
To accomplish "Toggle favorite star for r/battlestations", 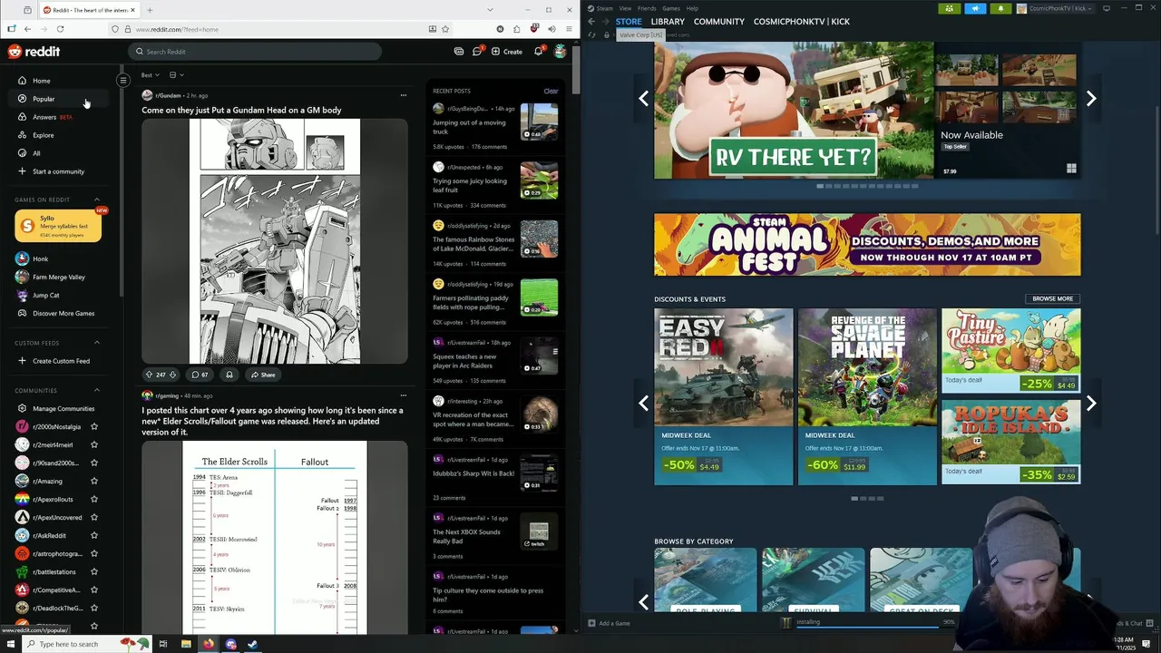I will [93, 571].
